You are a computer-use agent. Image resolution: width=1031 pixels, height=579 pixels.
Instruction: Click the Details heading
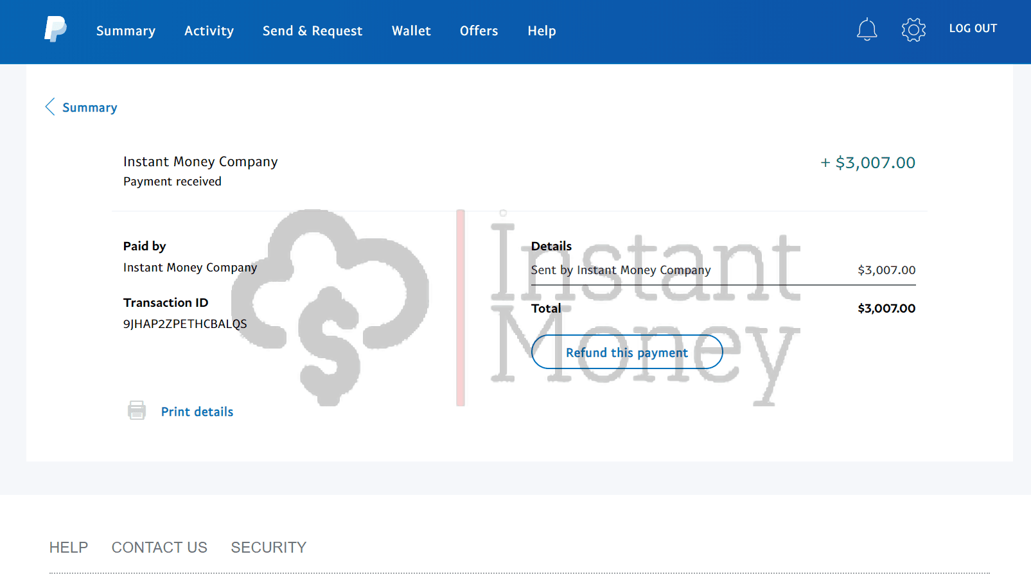[551, 246]
